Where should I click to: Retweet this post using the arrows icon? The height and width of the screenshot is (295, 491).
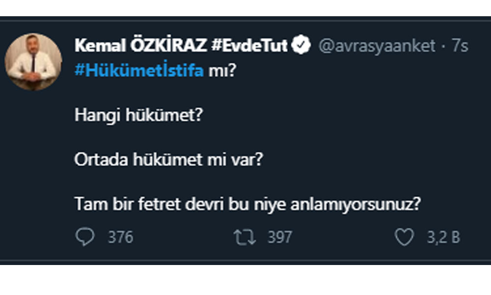pyautogui.click(x=245, y=237)
